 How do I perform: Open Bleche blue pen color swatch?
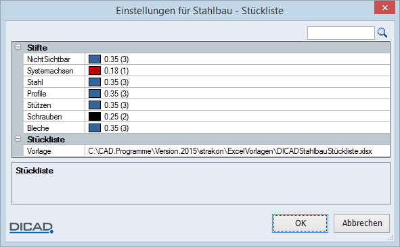(x=95, y=128)
